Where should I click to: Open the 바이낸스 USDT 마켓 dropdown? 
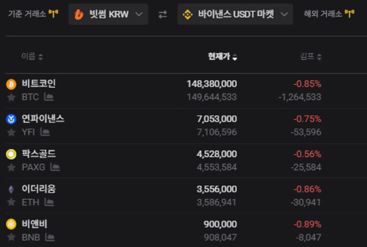point(235,14)
